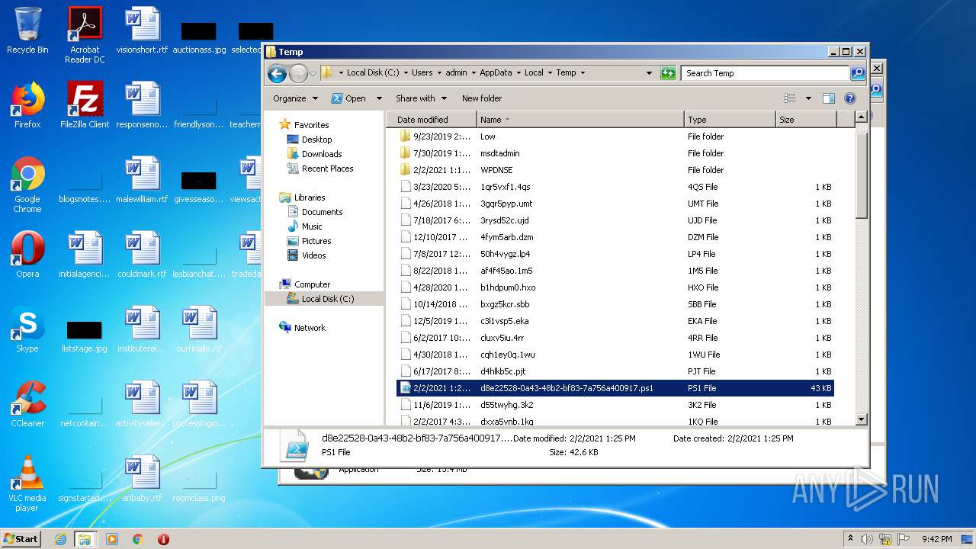Open visionshort.rtf document on desktop
This screenshot has height=549, width=976.
click(142, 30)
